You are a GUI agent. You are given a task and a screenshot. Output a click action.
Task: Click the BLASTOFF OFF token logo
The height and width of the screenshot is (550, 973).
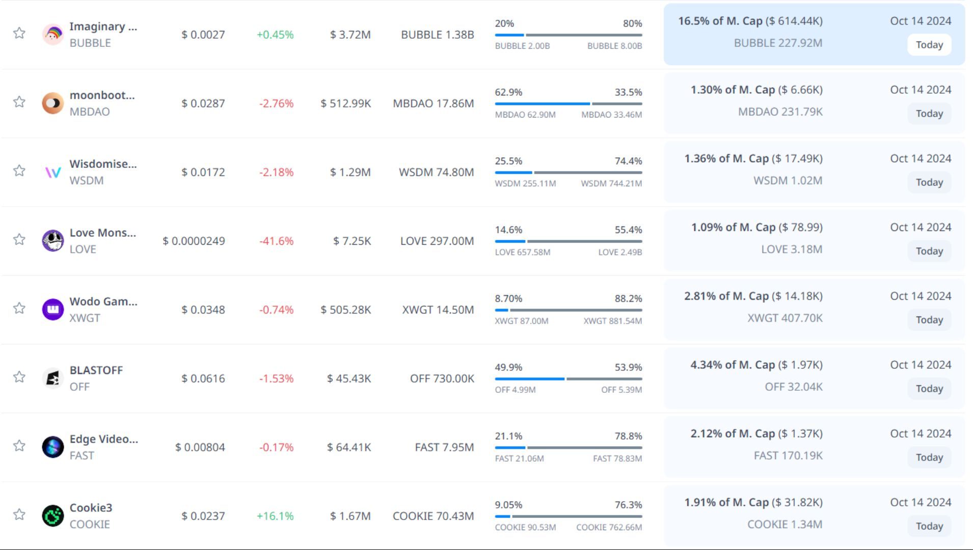(x=52, y=378)
